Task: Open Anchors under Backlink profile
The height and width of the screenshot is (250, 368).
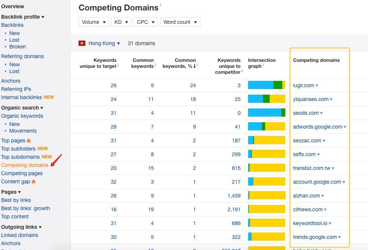Action: [x=10, y=81]
